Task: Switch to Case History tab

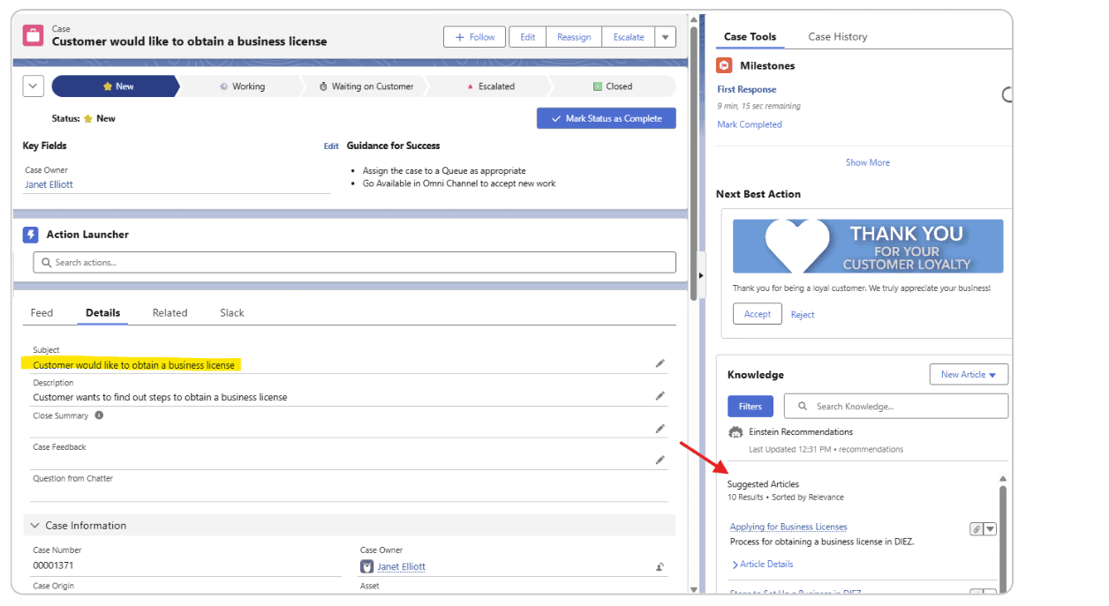Action: click(837, 37)
